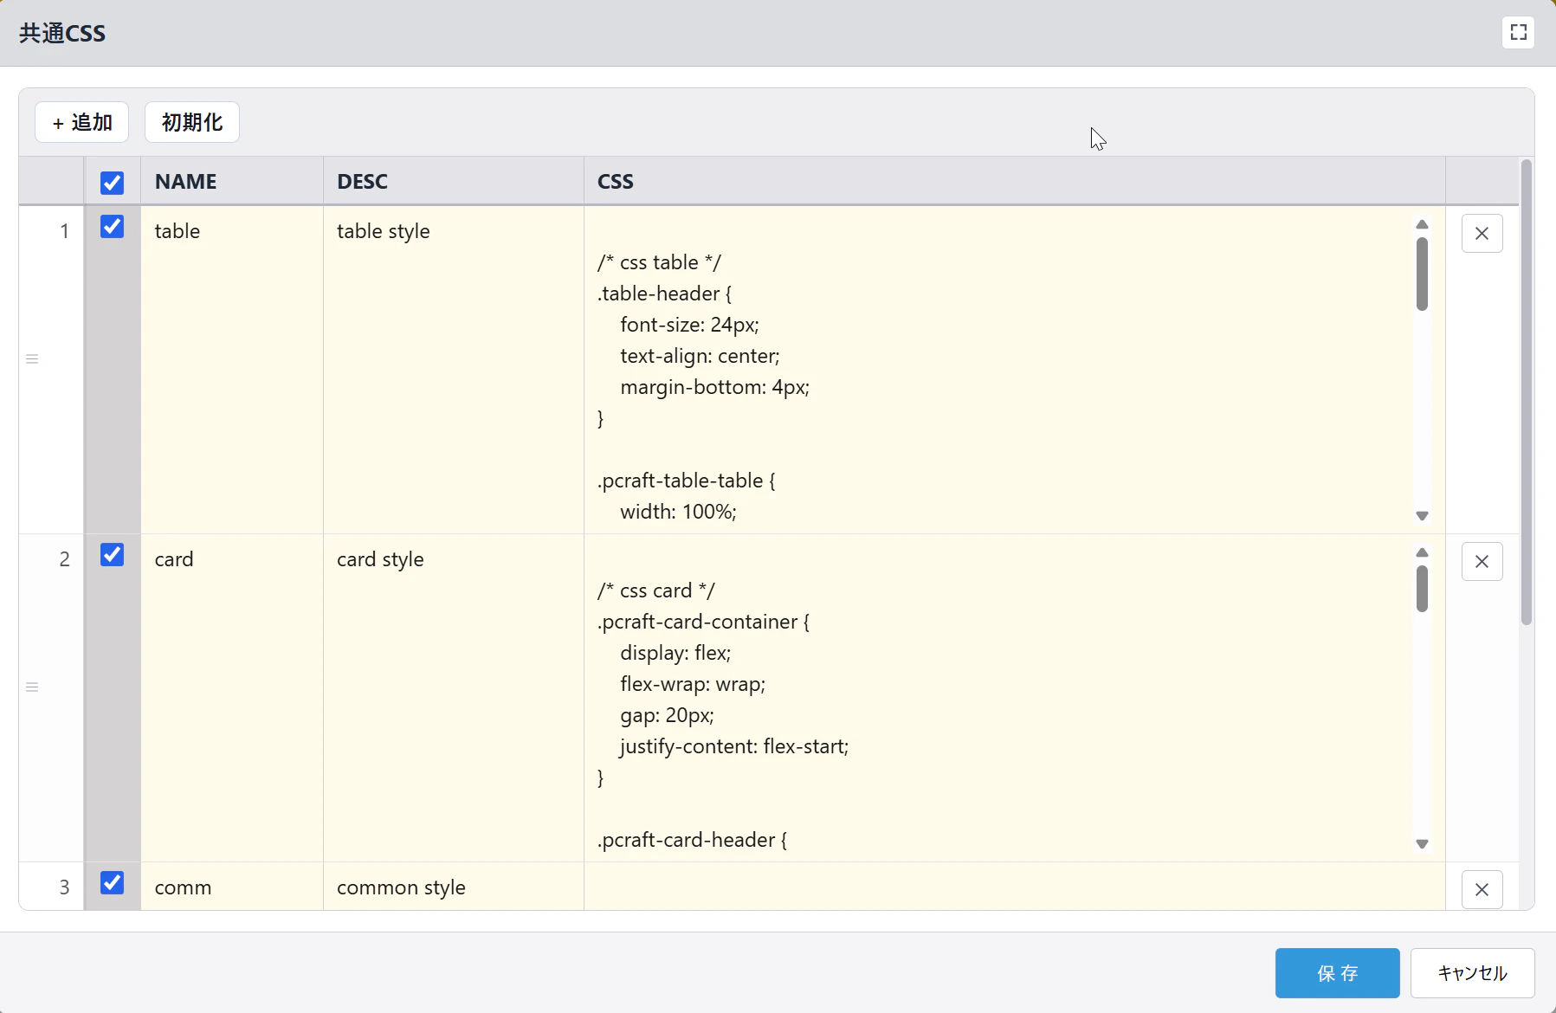
Task: Edit the DESC cell 'table style'
Action: point(454,370)
